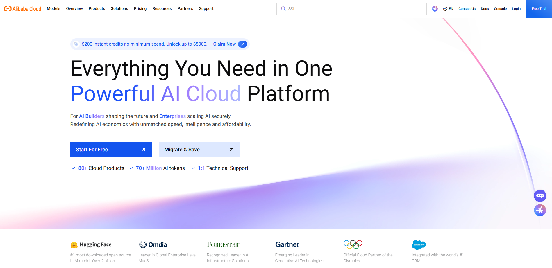552x268 pixels.
Task: Click the globe language icon
Action: pyautogui.click(x=445, y=9)
